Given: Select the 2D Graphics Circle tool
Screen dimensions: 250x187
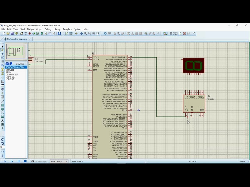Looking at the screenshot, I should pyautogui.click(x=2, y=109).
